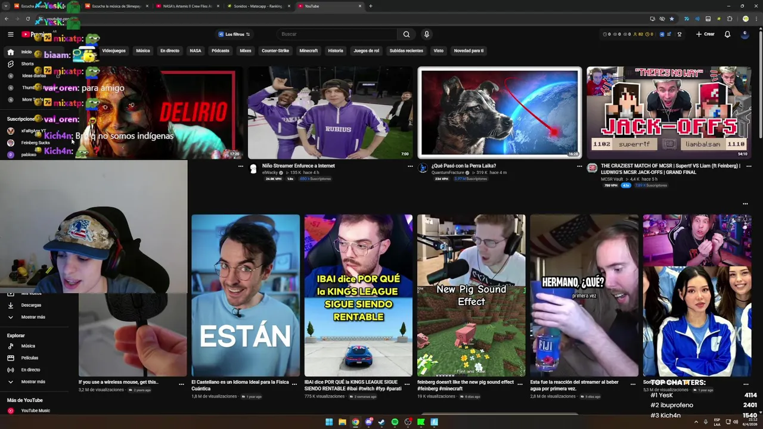
Task: Click the Crear button
Action: pos(705,34)
